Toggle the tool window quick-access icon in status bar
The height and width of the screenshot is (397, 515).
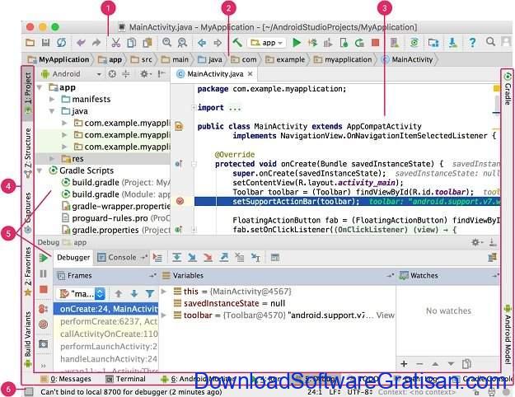(29, 392)
